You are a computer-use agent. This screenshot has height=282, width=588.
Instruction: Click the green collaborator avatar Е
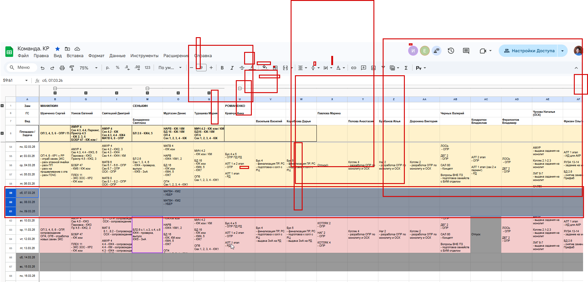tap(425, 51)
